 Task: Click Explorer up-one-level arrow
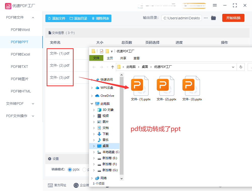112,67
